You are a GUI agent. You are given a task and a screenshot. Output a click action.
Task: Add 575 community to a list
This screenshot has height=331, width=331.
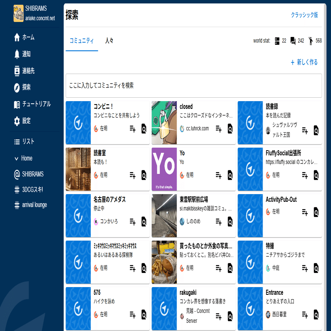point(133,315)
